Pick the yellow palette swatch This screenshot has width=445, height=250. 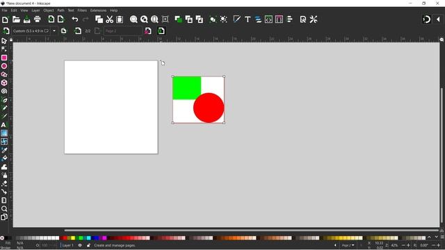72,237
